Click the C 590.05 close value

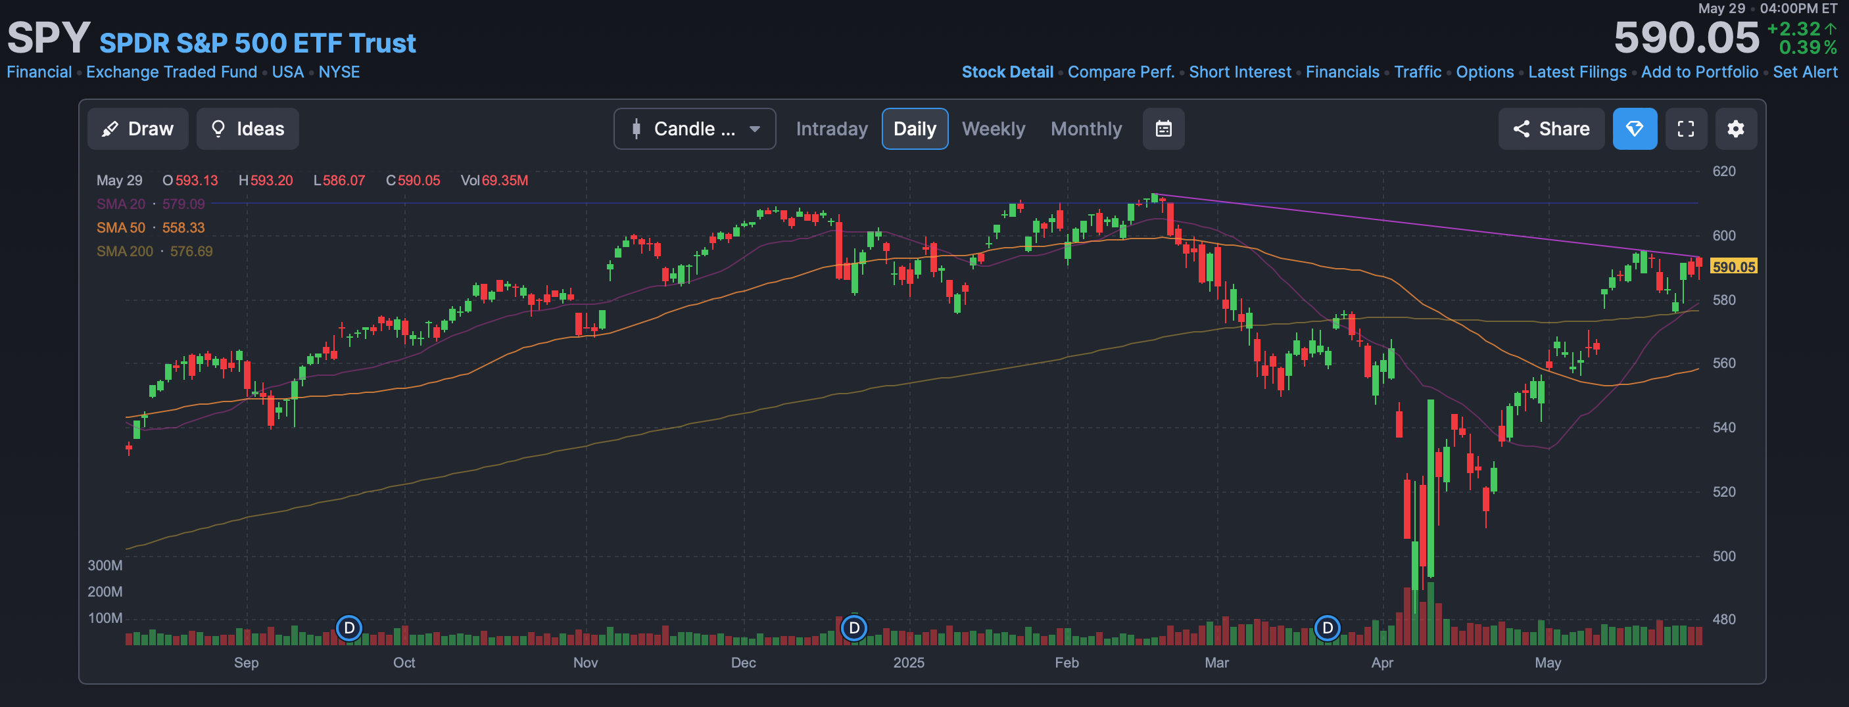pyautogui.click(x=413, y=180)
